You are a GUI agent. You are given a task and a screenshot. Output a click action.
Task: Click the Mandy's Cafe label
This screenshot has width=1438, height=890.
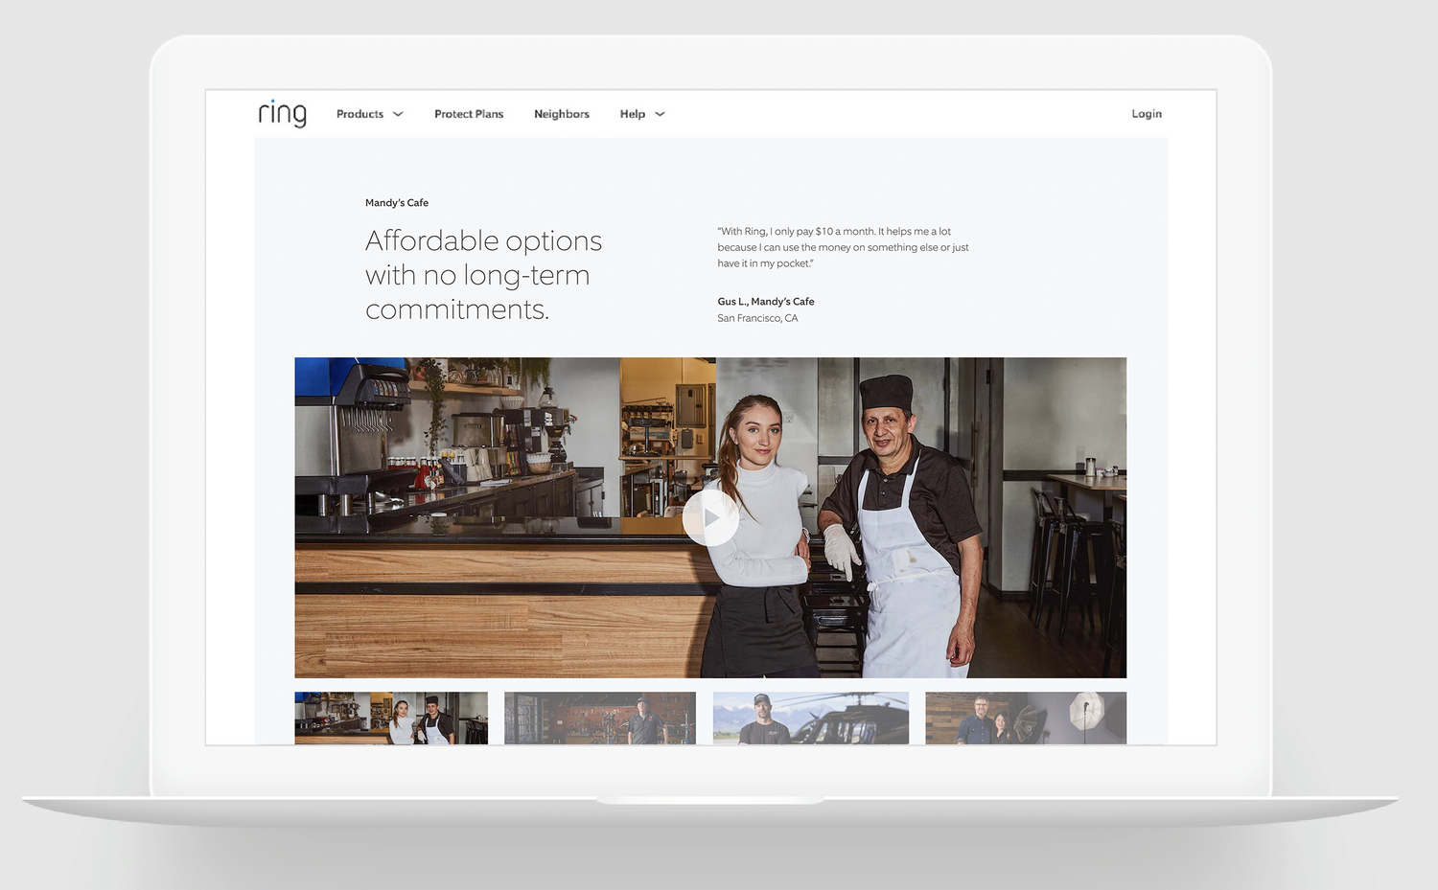pyautogui.click(x=397, y=203)
